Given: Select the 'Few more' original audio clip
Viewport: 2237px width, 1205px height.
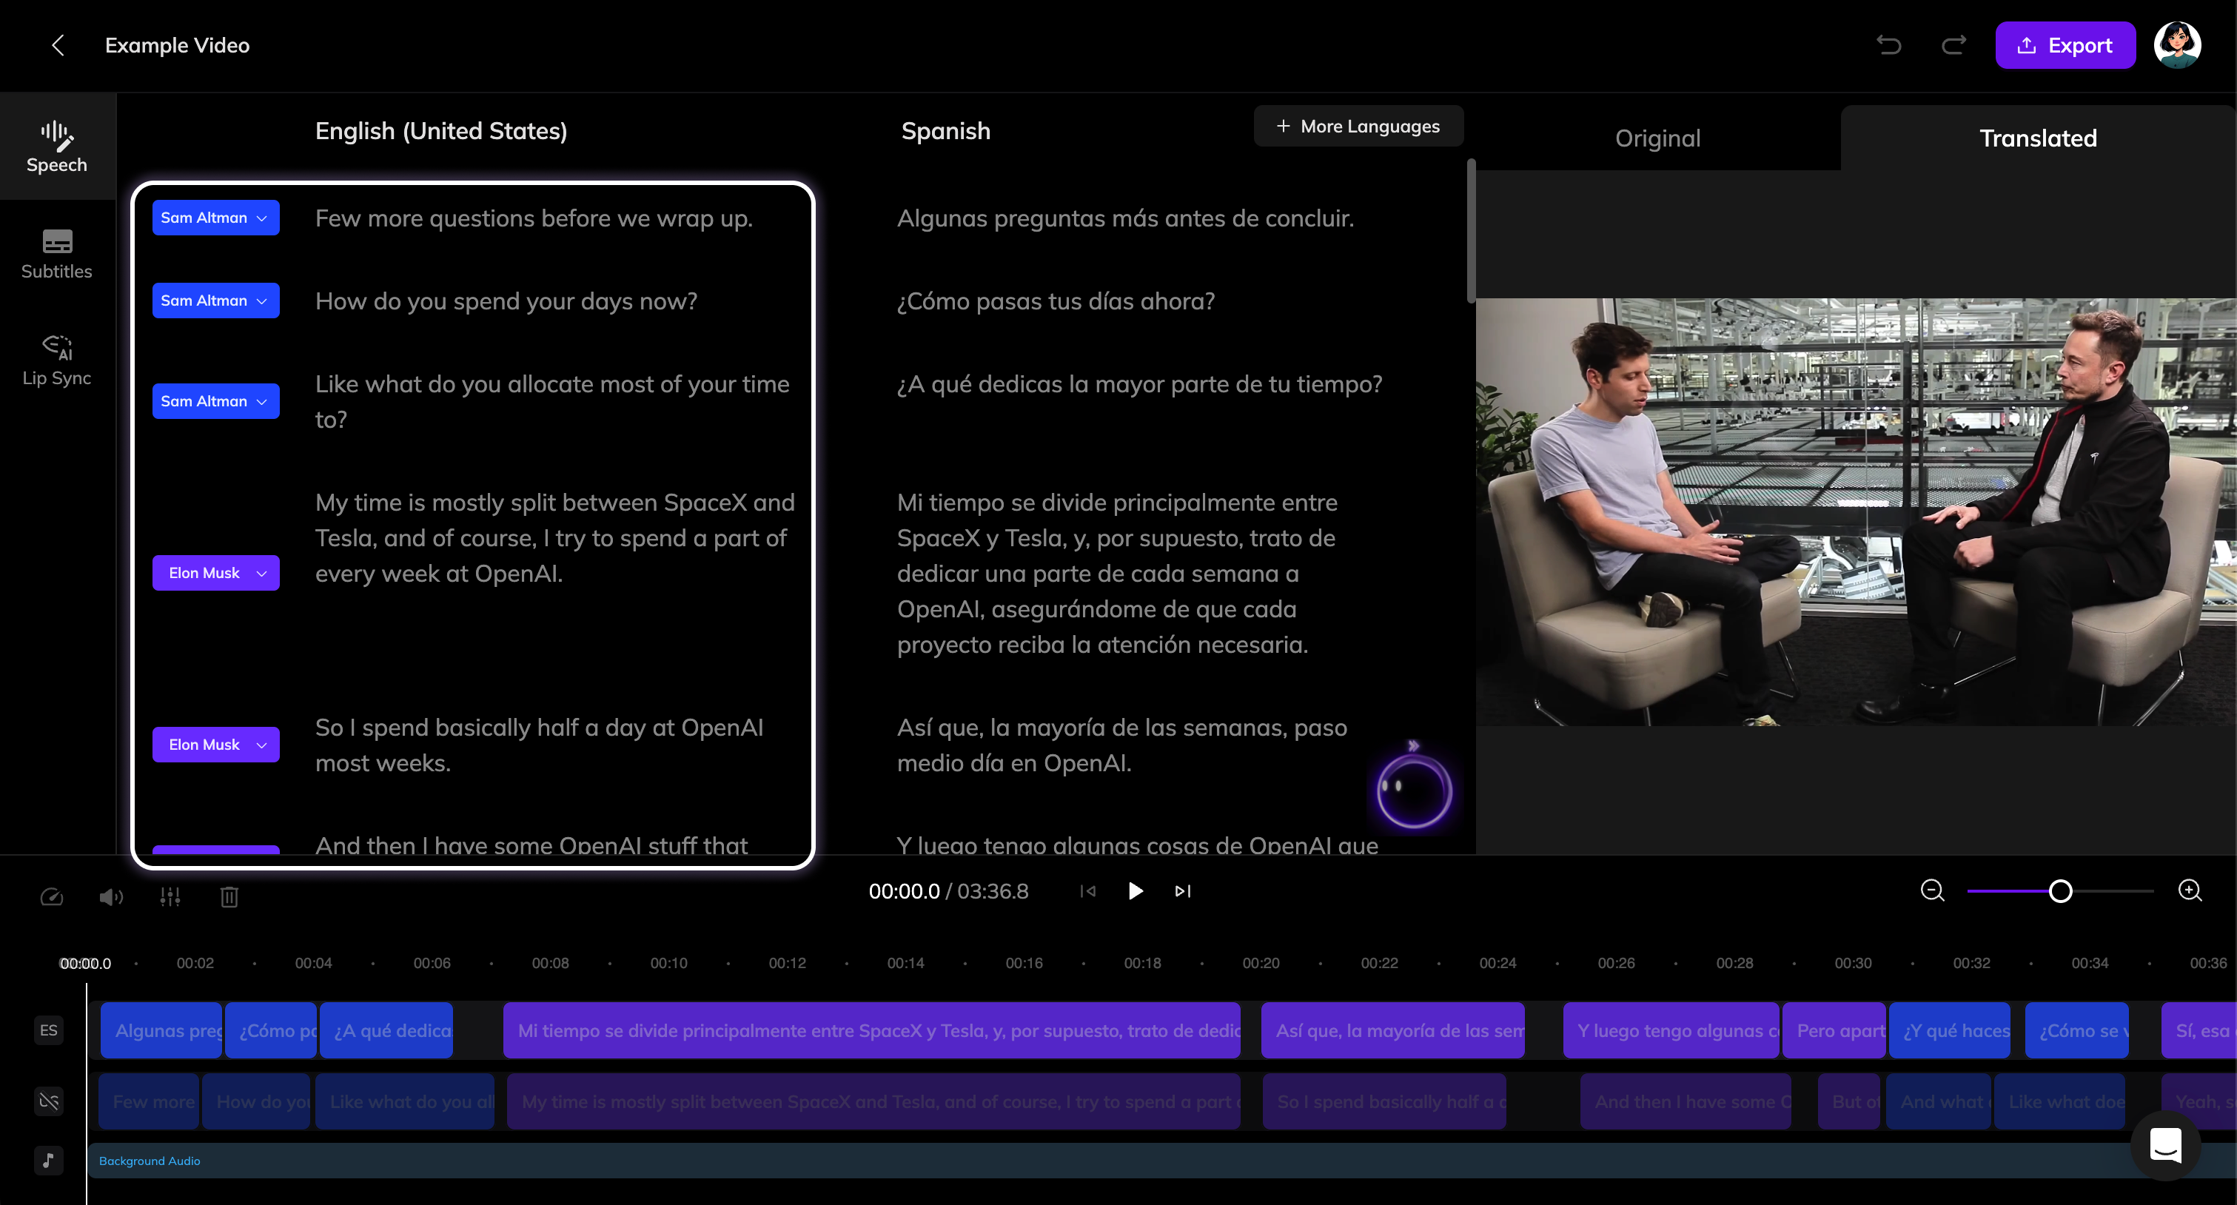Looking at the screenshot, I should coord(149,1101).
